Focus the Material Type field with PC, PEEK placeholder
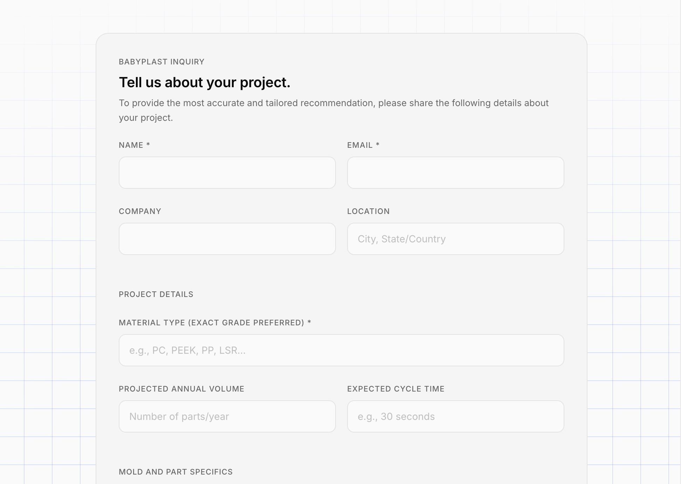The image size is (681, 484). (x=342, y=350)
